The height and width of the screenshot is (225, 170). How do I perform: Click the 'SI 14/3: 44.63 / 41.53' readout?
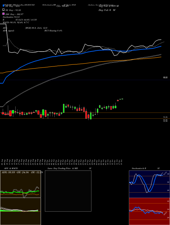[x=26, y=20]
